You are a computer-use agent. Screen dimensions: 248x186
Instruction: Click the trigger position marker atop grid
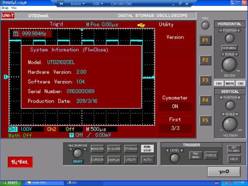point(82,30)
